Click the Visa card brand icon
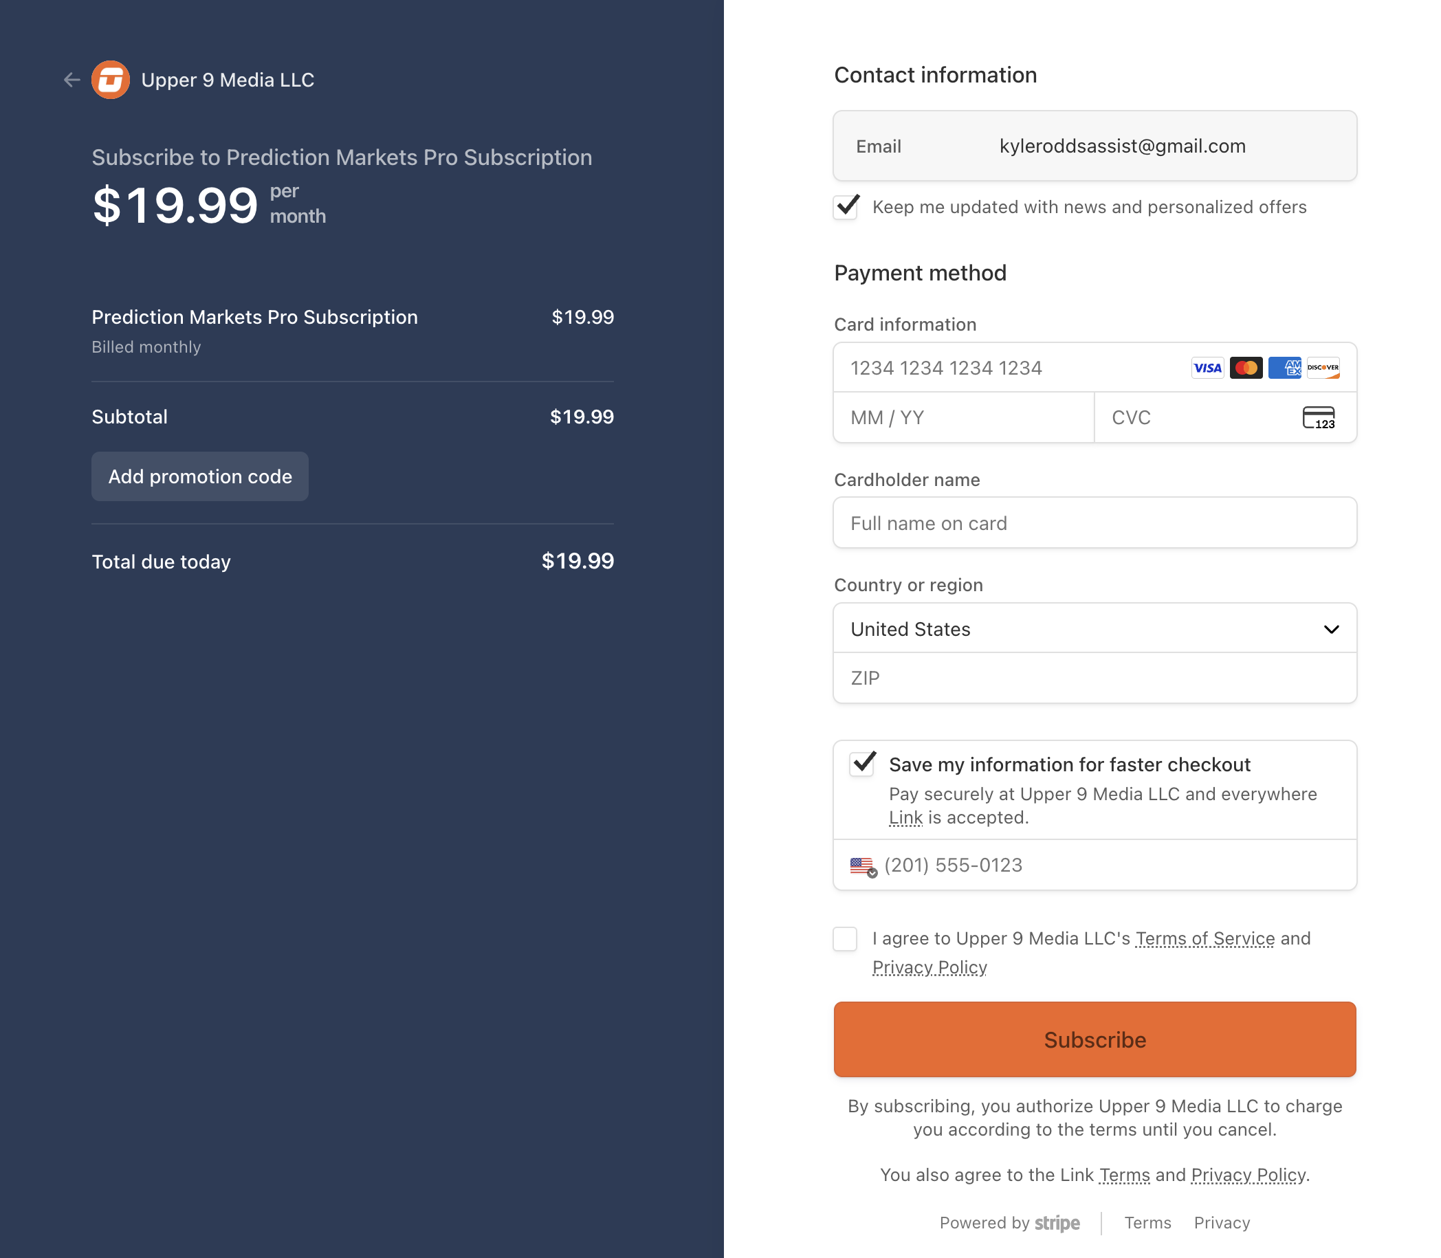The image size is (1441, 1258). 1207,368
